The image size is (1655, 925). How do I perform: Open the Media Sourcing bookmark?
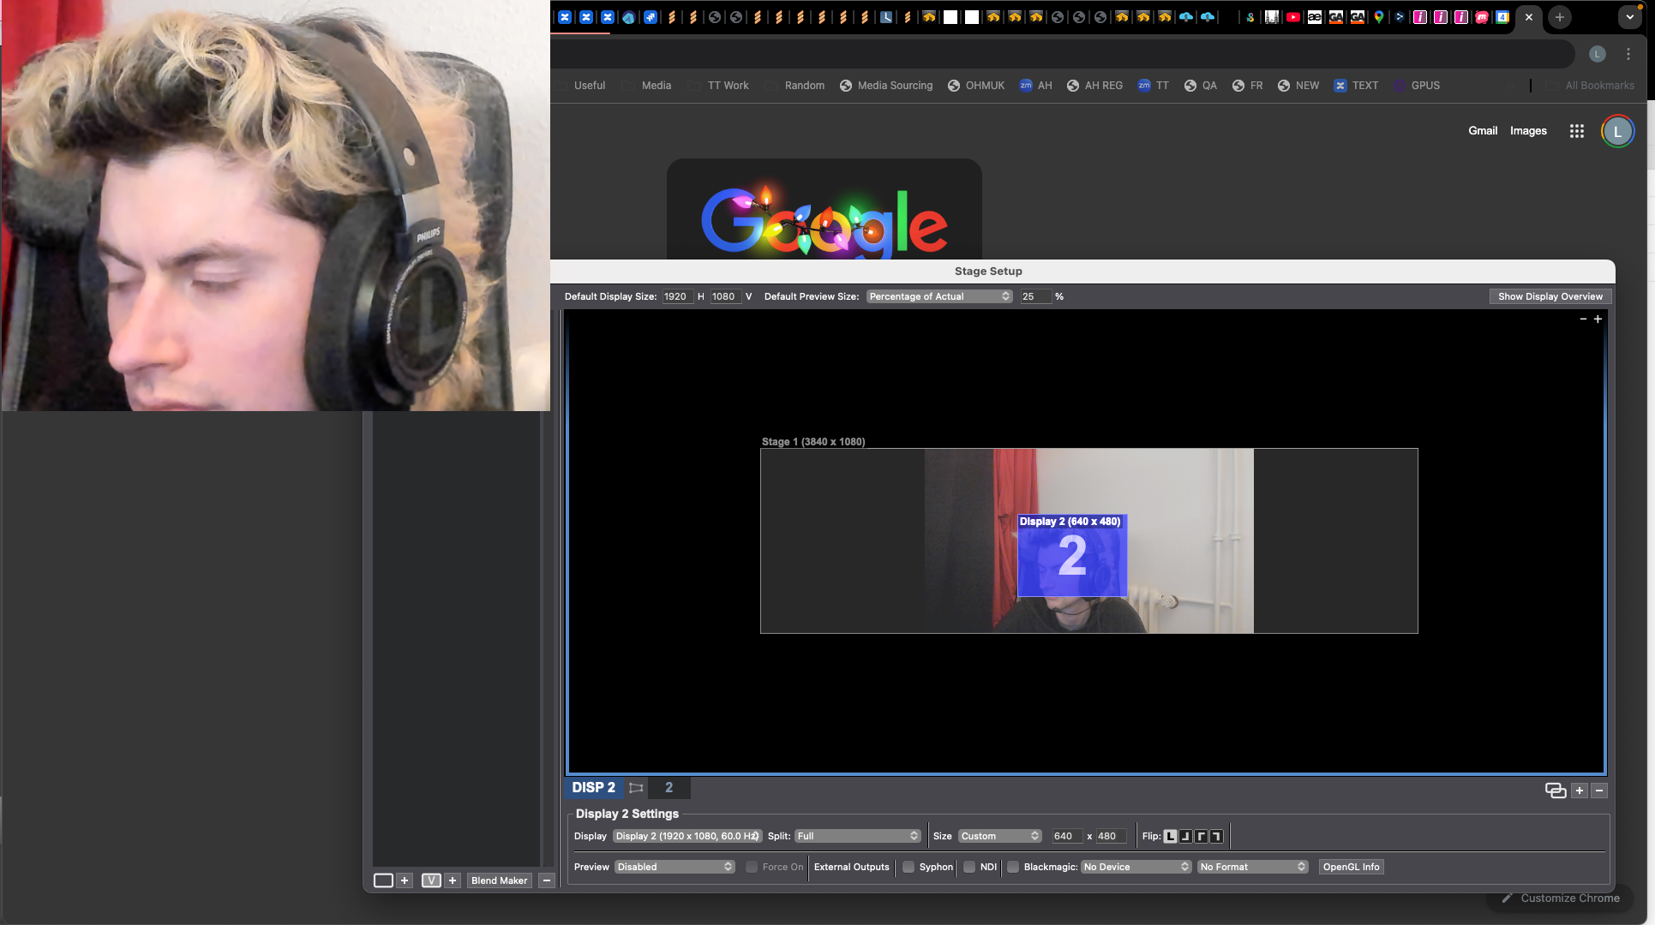coord(886,86)
